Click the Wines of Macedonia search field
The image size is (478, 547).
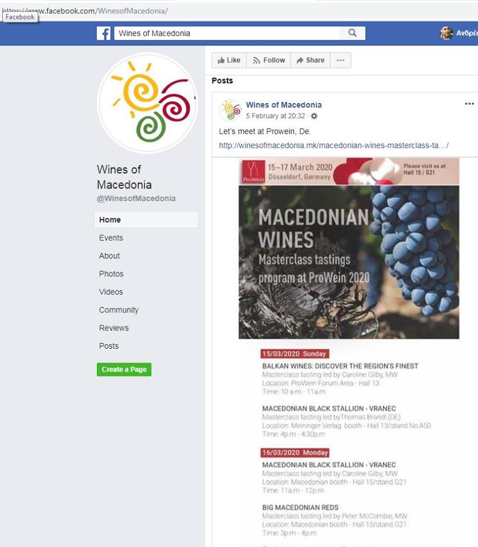[x=227, y=33]
